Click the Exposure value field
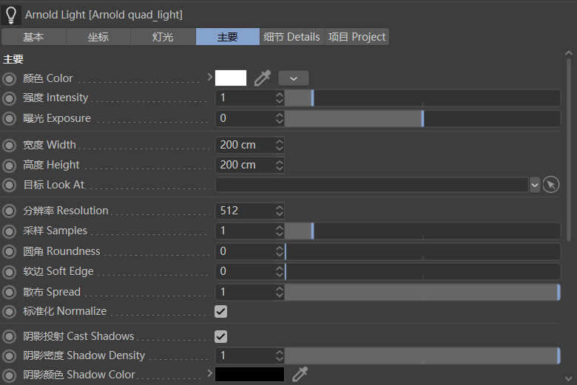This screenshot has width=577, height=385. 245,118
